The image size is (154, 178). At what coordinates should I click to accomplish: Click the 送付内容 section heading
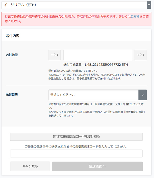(x=13, y=36)
